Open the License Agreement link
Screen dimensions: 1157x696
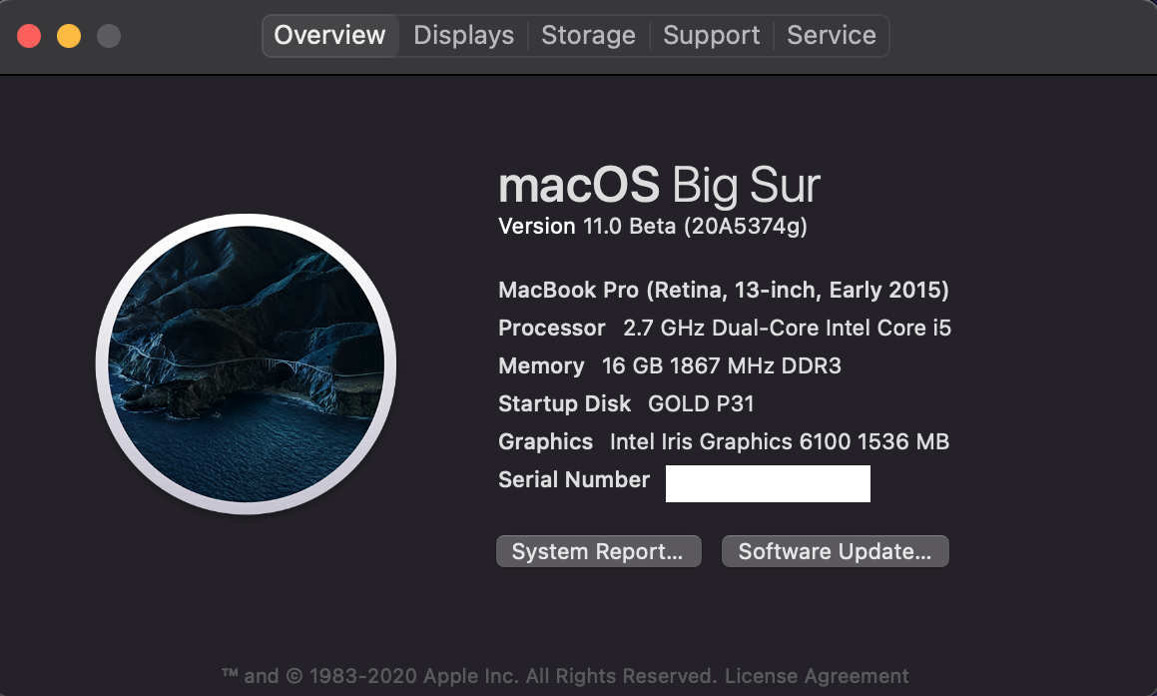pos(817,676)
